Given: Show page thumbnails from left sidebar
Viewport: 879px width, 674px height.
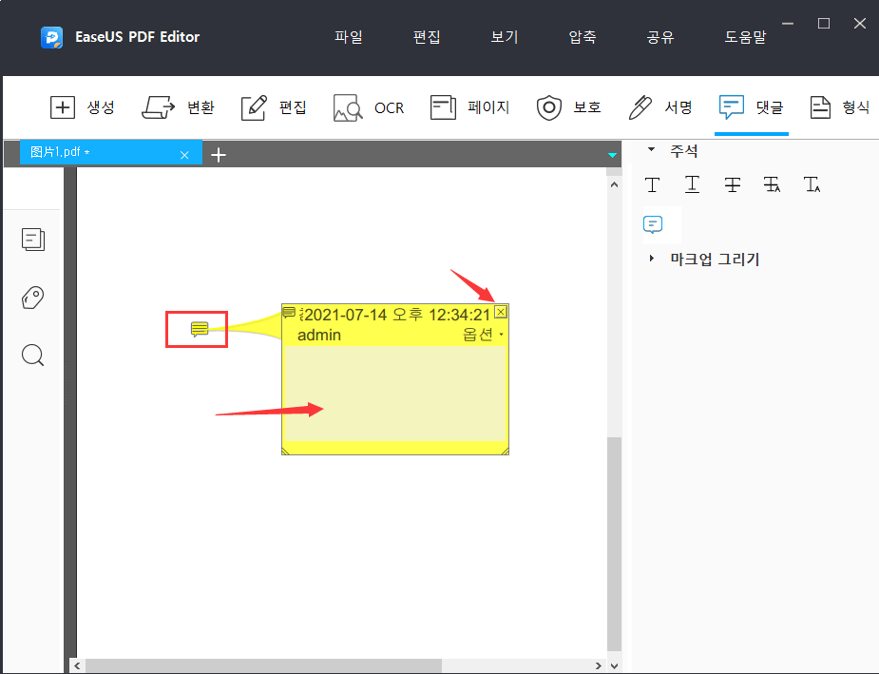Looking at the screenshot, I should coord(32,240).
